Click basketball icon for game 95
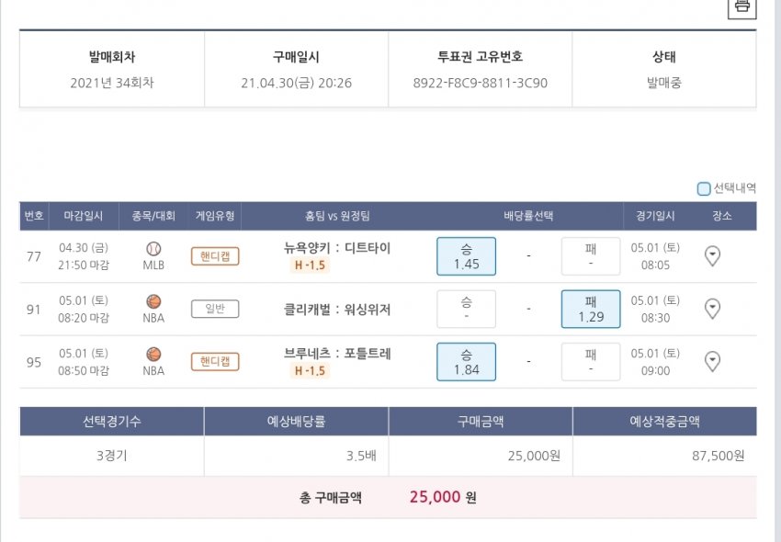This screenshot has width=781, height=542. [x=153, y=354]
